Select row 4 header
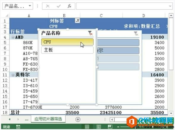 pos(5,37)
